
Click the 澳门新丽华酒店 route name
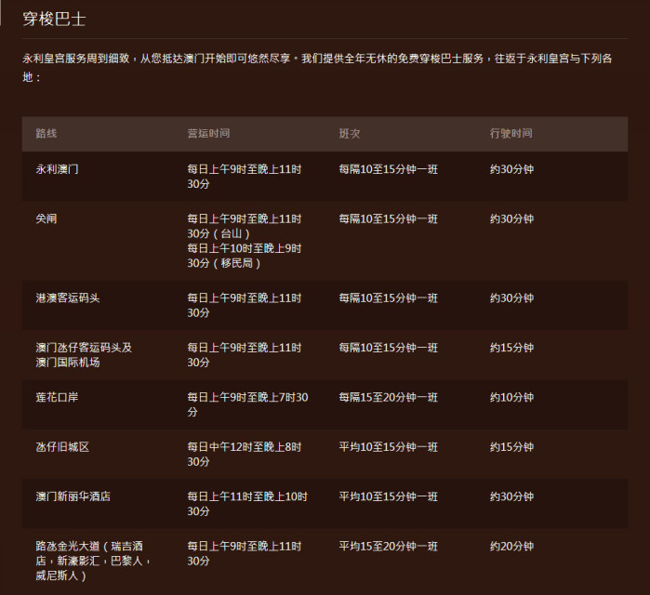tap(73, 497)
